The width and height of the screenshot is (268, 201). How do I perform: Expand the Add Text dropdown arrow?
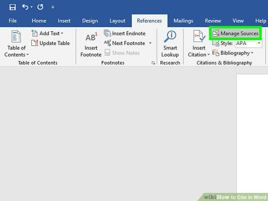point(62,33)
